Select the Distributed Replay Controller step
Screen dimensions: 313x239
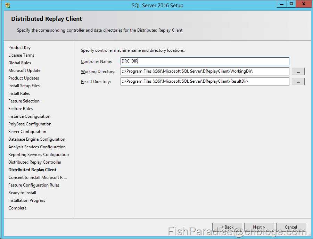[35, 162]
